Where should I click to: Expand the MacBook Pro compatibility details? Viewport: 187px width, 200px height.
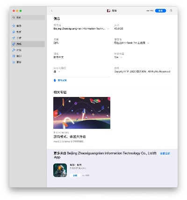148,43
